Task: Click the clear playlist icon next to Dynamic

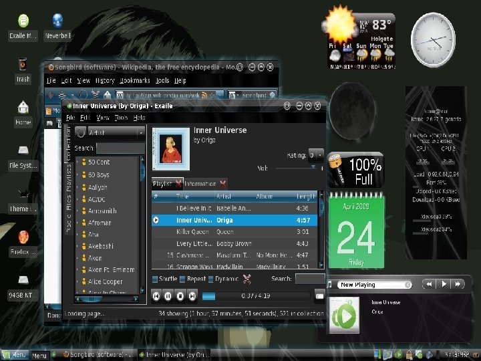Action: click(x=247, y=279)
